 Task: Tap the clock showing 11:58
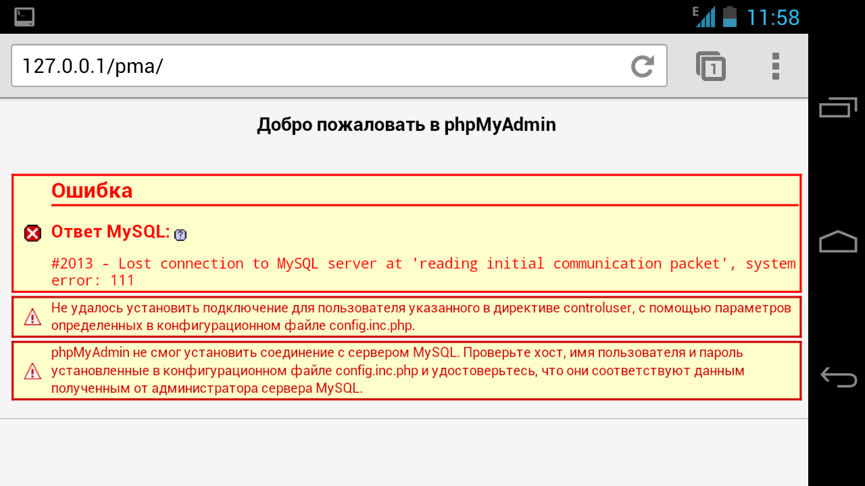point(772,17)
